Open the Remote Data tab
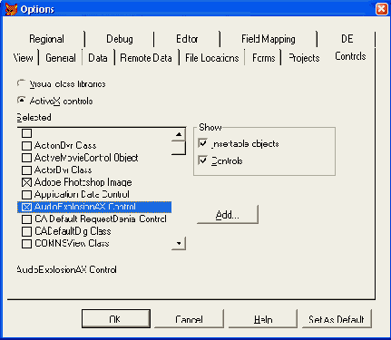Screen dimensions: 391x340 [x=146, y=58]
